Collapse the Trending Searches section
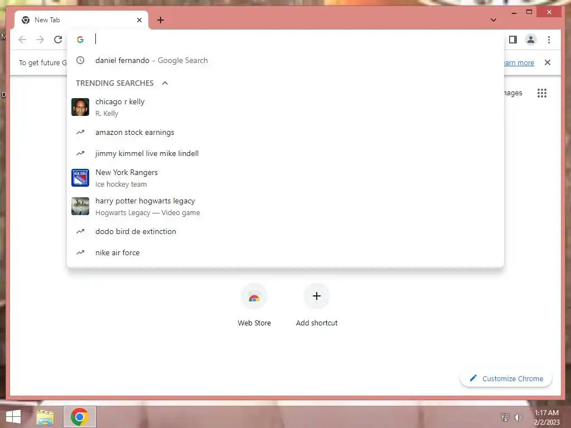The height and width of the screenshot is (428, 571). point(165,83)
